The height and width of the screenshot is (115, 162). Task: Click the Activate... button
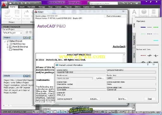[94, 99]
